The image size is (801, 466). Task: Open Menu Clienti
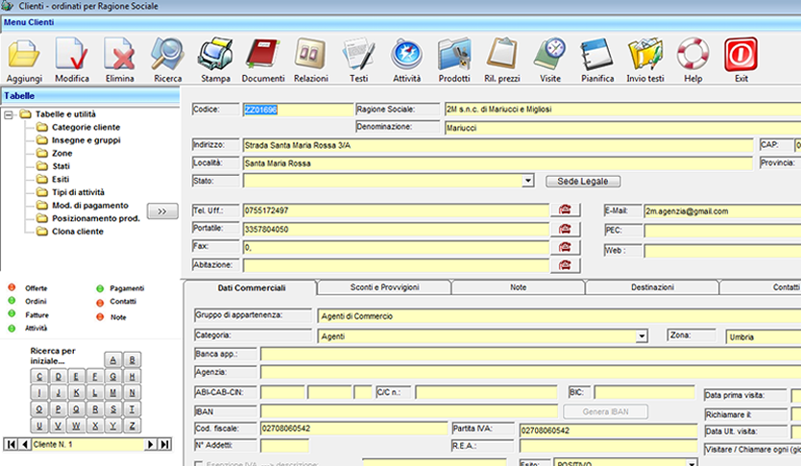(x=29, y=22)
